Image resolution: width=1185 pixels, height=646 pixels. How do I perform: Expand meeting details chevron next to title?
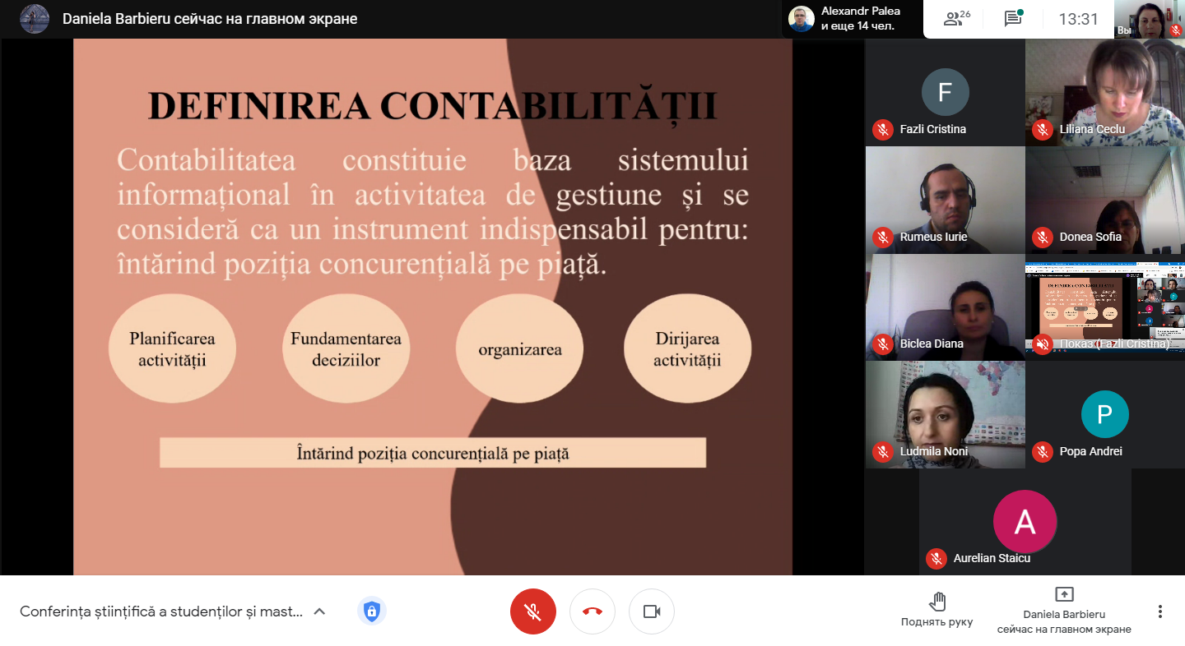(320, 611)
